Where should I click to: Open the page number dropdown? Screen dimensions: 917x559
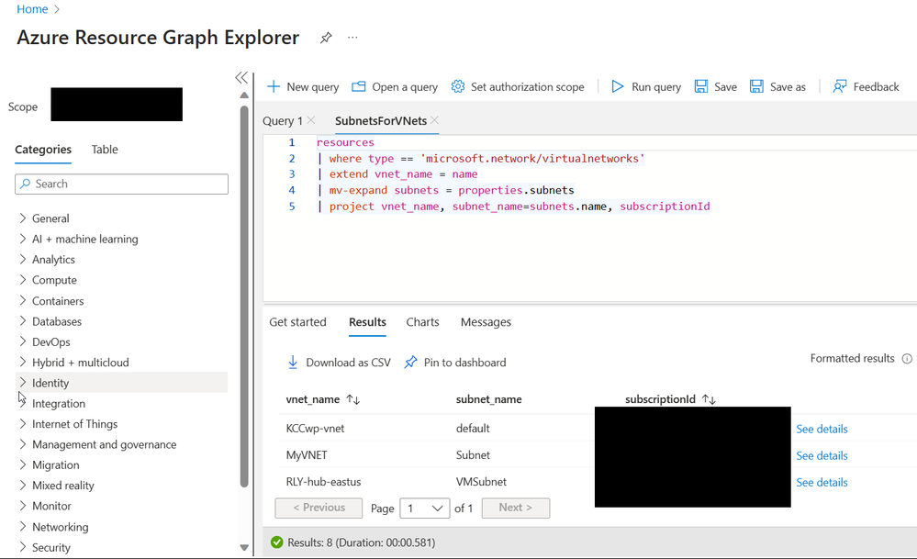point(425,509)
